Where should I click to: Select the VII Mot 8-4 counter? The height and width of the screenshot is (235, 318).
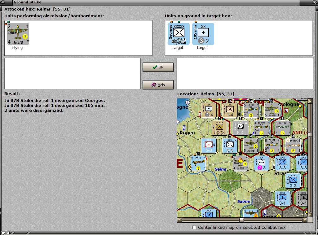[240, 128]
